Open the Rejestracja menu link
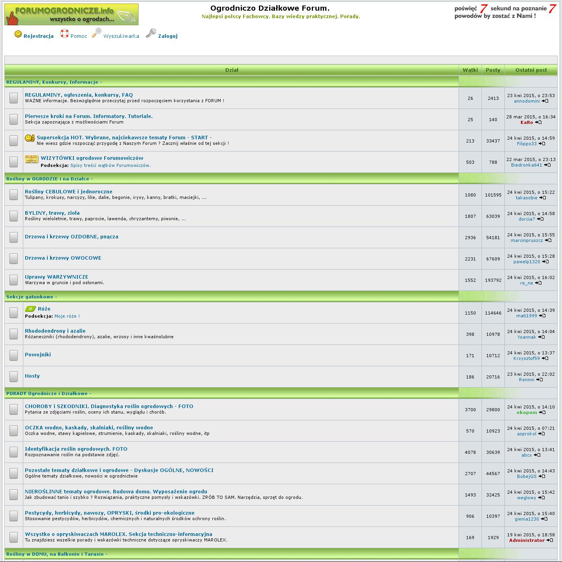The height and width of the screenshot is (562, 562). click(x=38, y=36)
